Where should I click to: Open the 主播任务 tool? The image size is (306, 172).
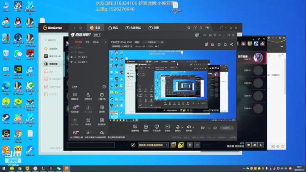click(x=102, y=96)
